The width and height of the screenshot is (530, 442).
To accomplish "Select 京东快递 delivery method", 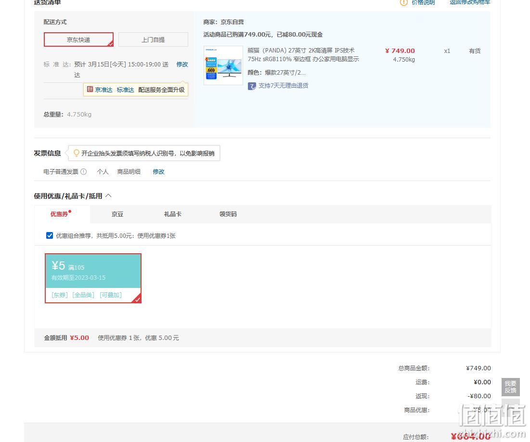I will [78, 39].
